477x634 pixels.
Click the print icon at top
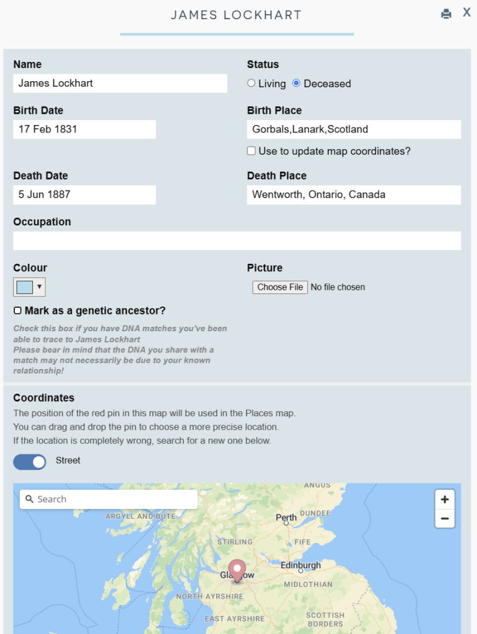click(x=446, y=14)
